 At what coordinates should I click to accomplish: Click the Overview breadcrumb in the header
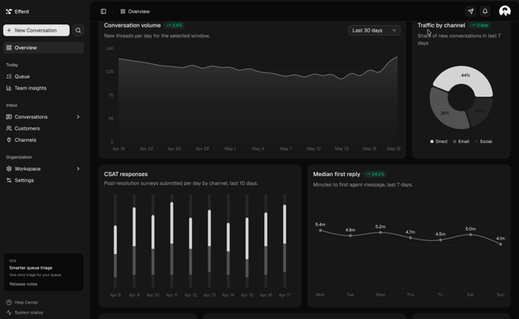click(x=135, y=11)
